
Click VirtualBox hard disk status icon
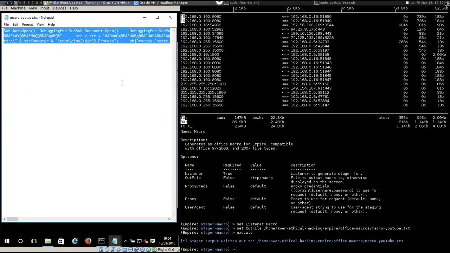pyautogui.click(x=101, y=249)
